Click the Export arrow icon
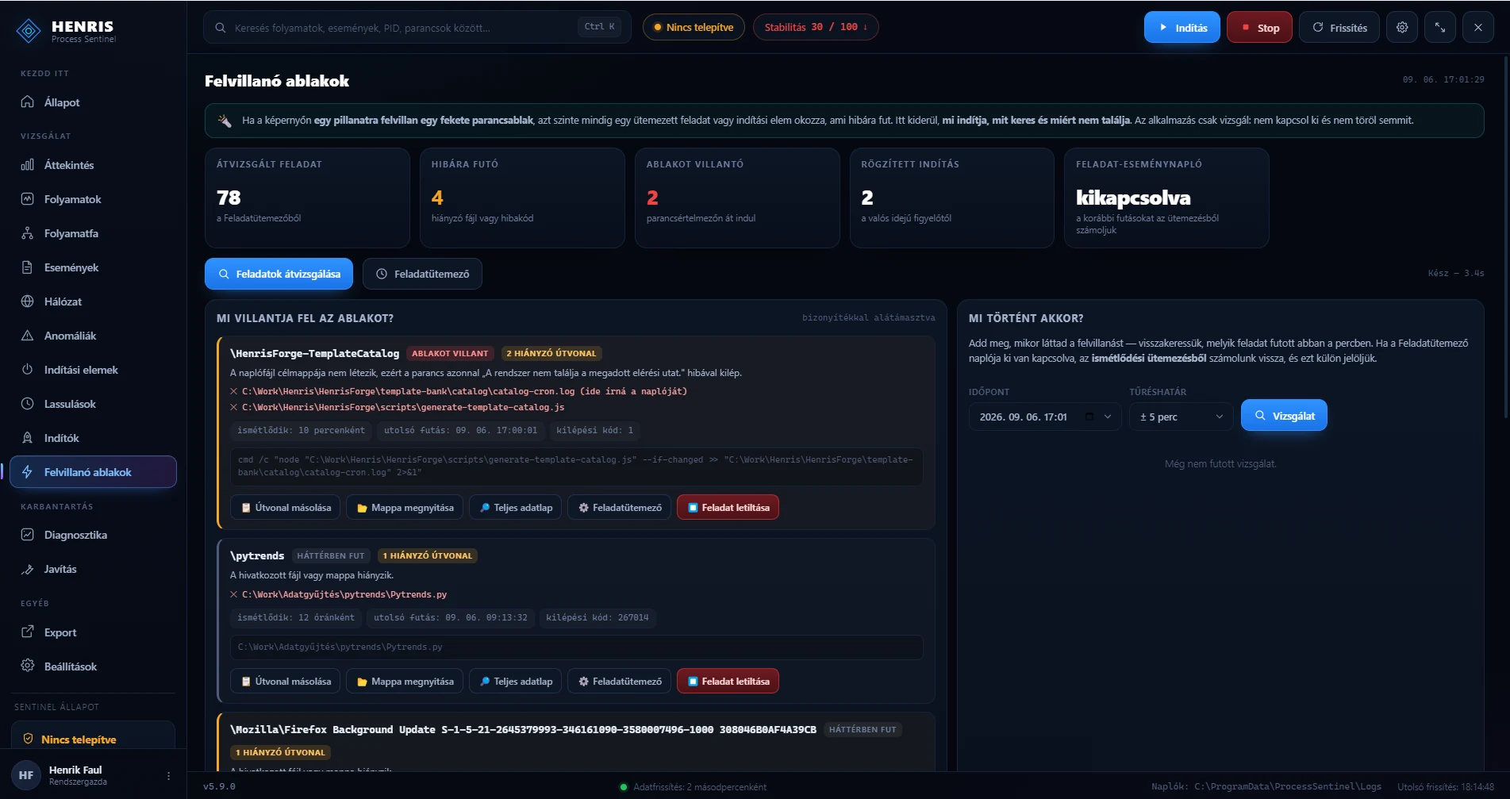Screen dimensions: 1510x799 tap(28, 632)
